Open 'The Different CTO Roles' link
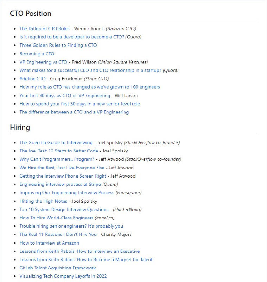The height and width of the screenshot is (282, 267). [x=44, y=29]
